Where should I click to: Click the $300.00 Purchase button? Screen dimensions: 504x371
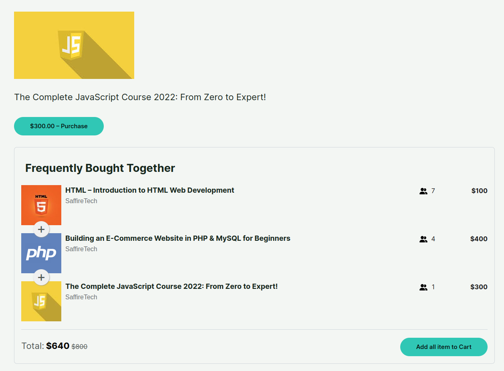59,126
